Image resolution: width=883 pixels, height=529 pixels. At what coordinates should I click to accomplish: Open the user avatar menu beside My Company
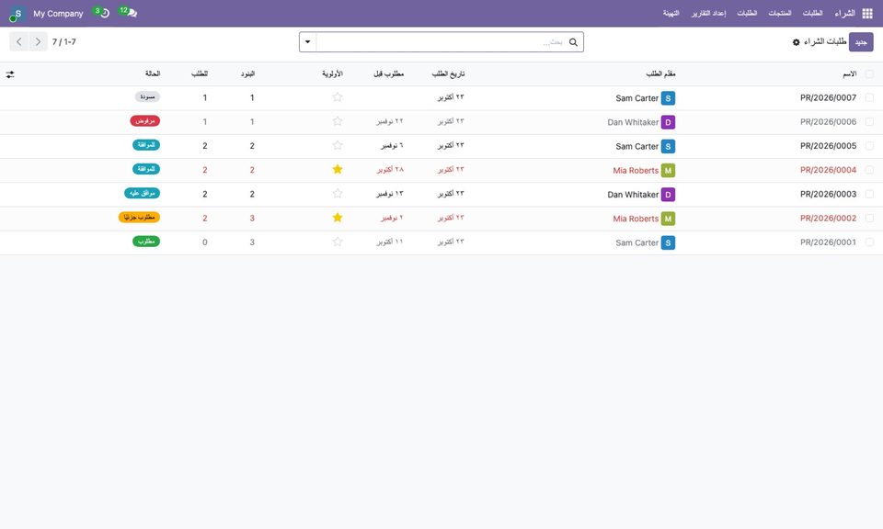tap(17, 14)
